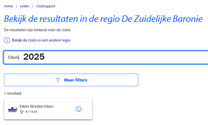Image resolution: width=208 pixels, height=125 pixels.
Task: Expand the Meer filters button
Action: [75, 80]
